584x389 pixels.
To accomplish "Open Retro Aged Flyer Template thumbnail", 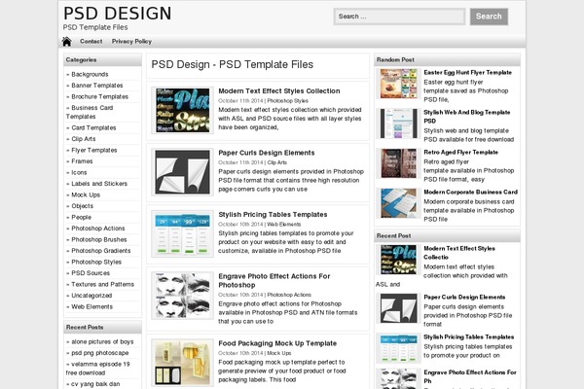I will coord(398,164).
